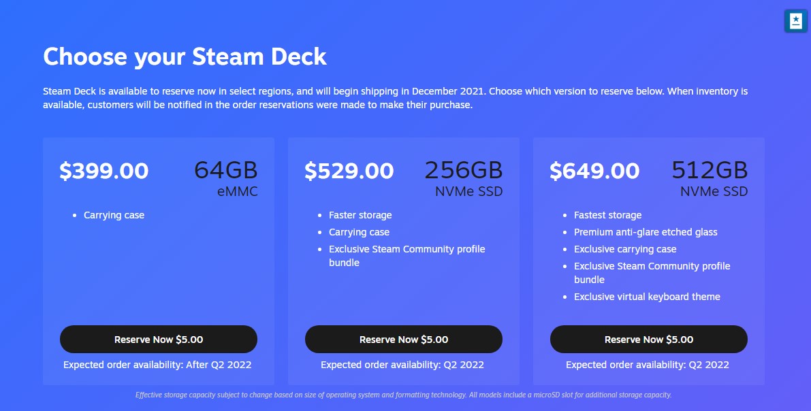
Task: Click the 256GB storage size text
Action: pos(464,170)
